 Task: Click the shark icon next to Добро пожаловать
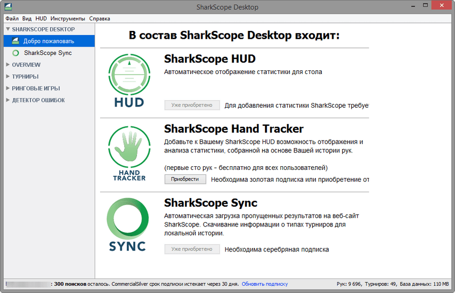click(15, 41)
